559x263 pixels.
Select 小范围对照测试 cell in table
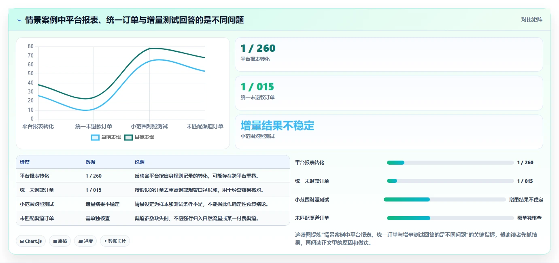coord(37,204)
